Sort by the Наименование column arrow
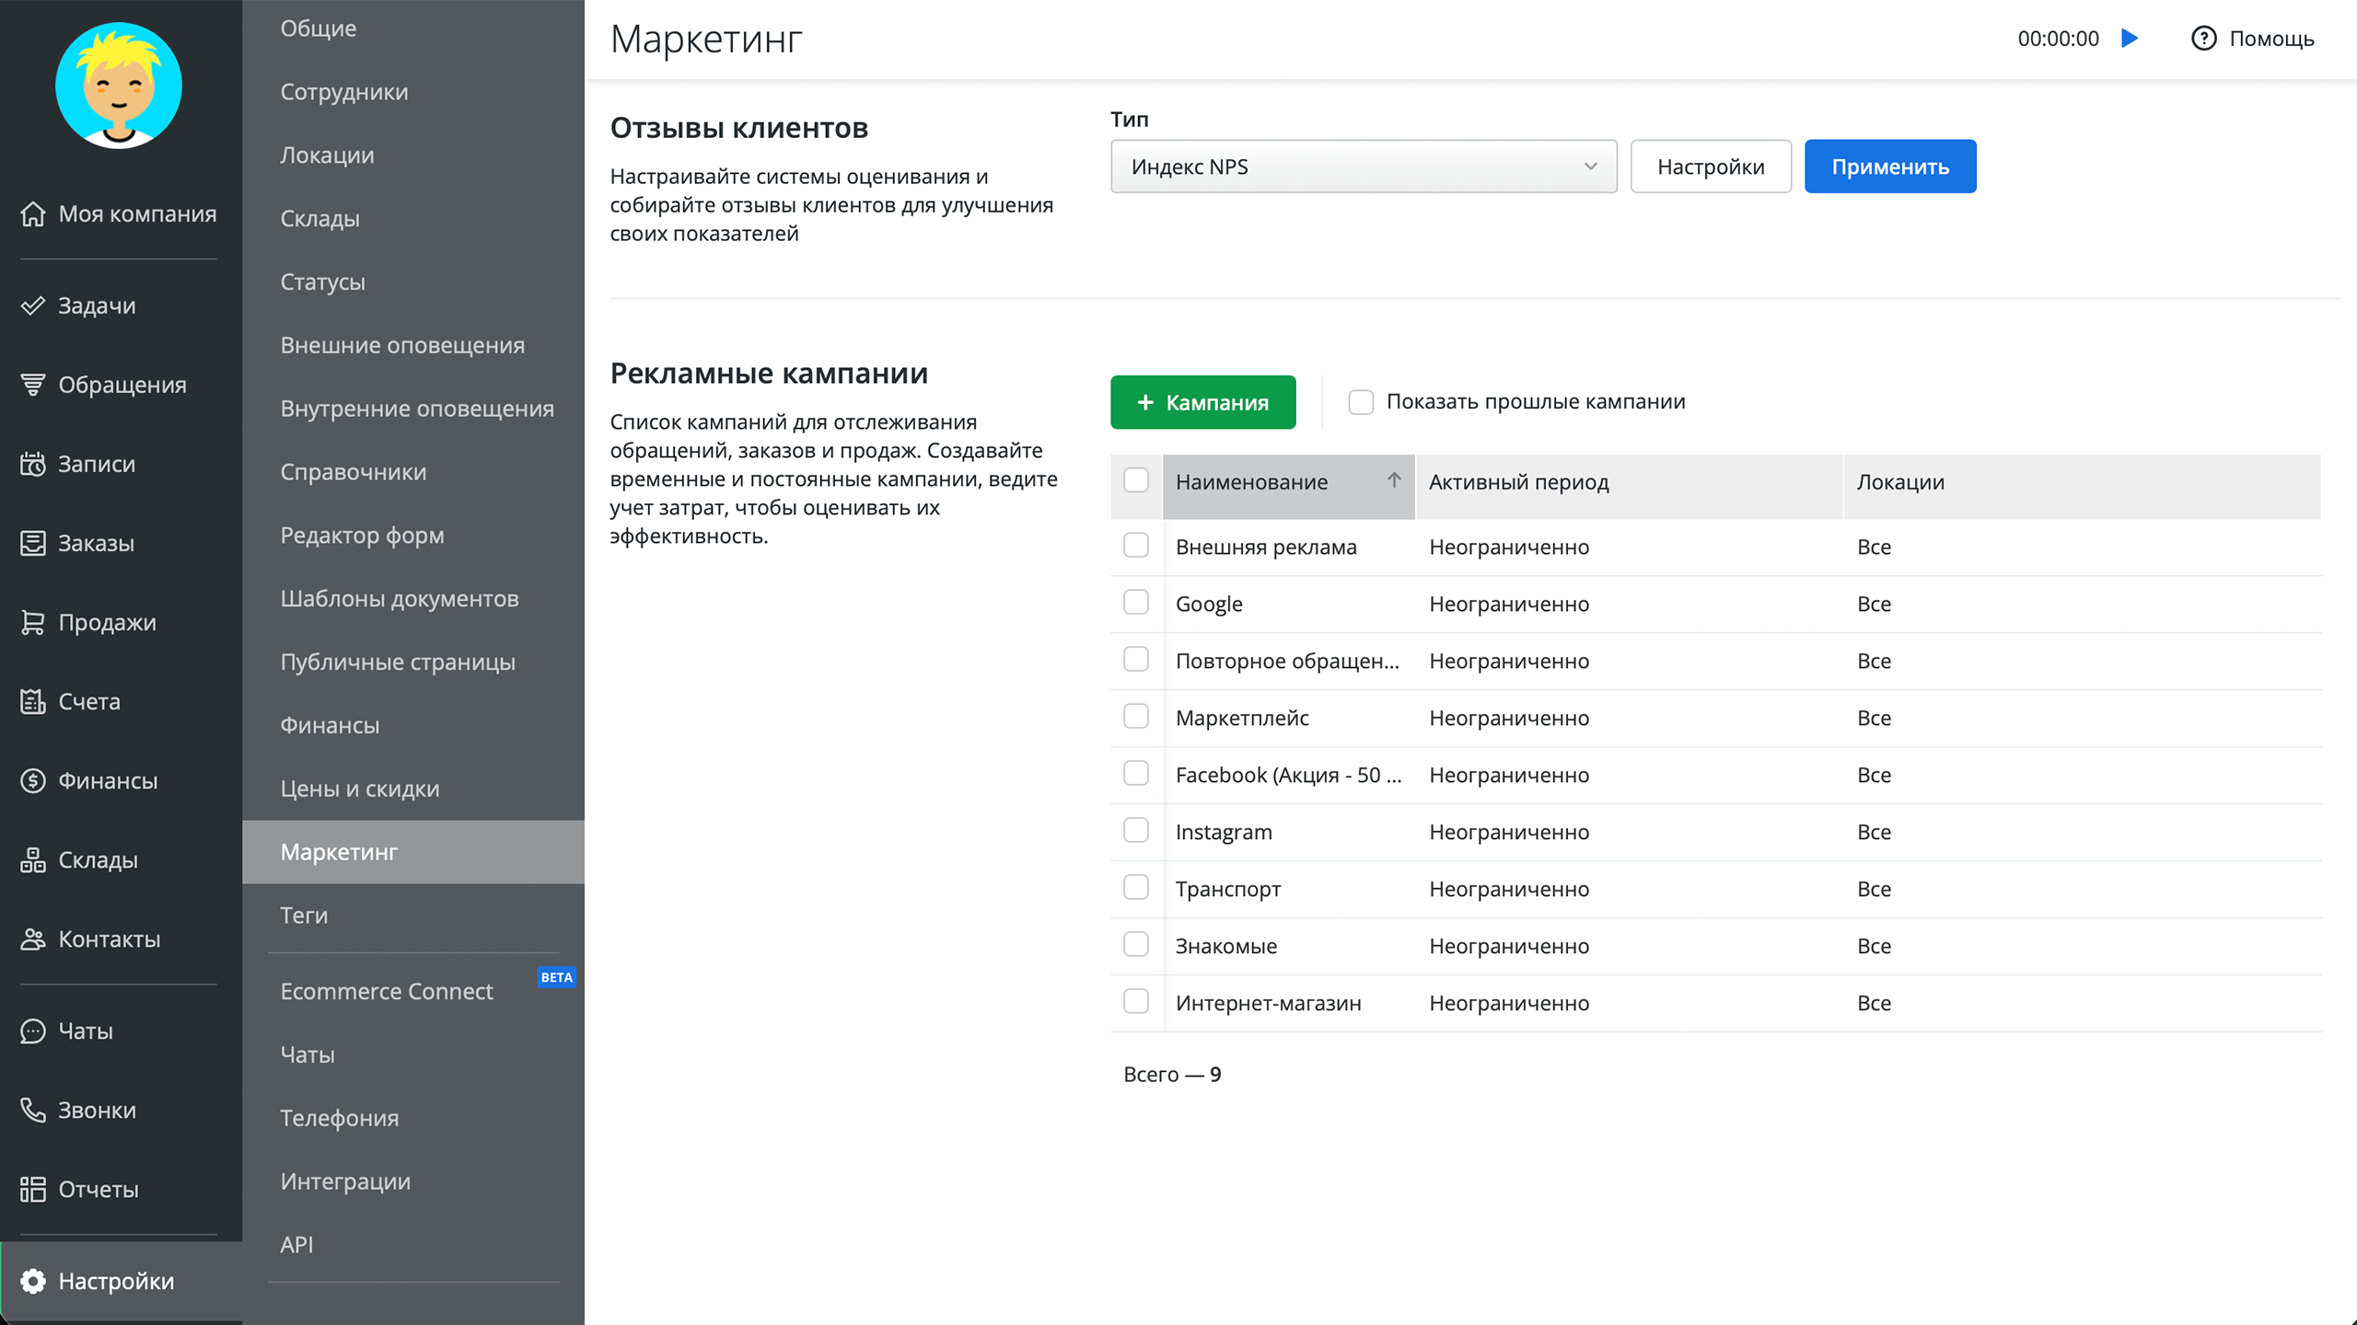2357x1325 pixels. click(1394, 480)
